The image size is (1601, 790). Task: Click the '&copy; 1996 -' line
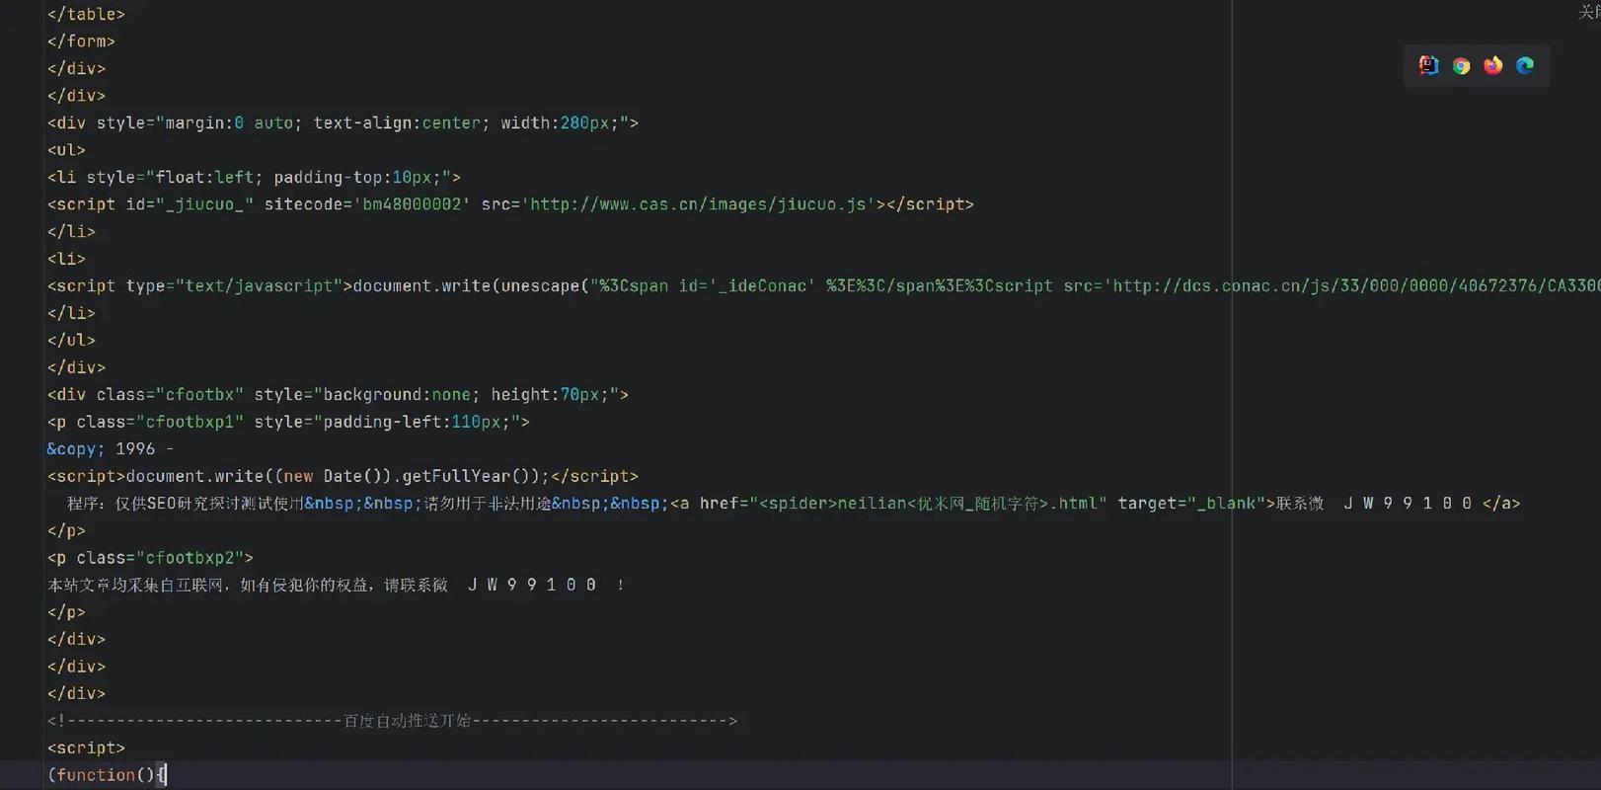111,449
